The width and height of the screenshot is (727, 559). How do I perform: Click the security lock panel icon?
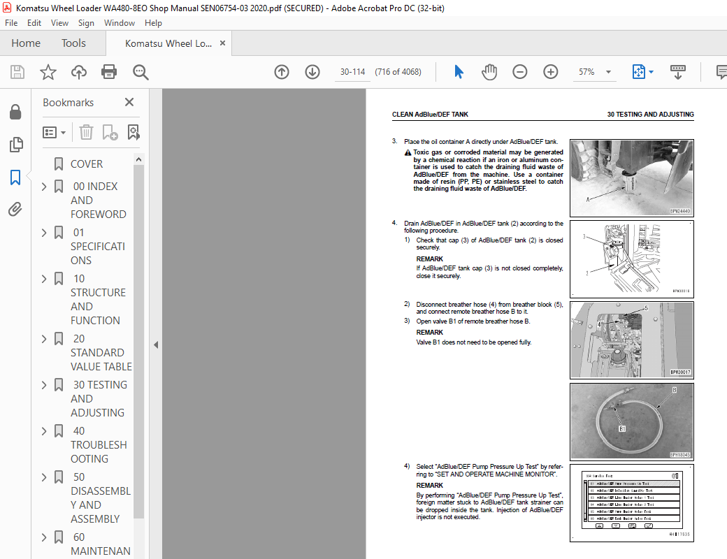15,112
